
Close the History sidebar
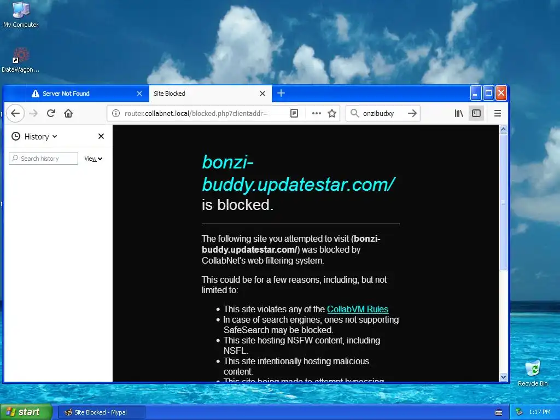pos(101,136)
